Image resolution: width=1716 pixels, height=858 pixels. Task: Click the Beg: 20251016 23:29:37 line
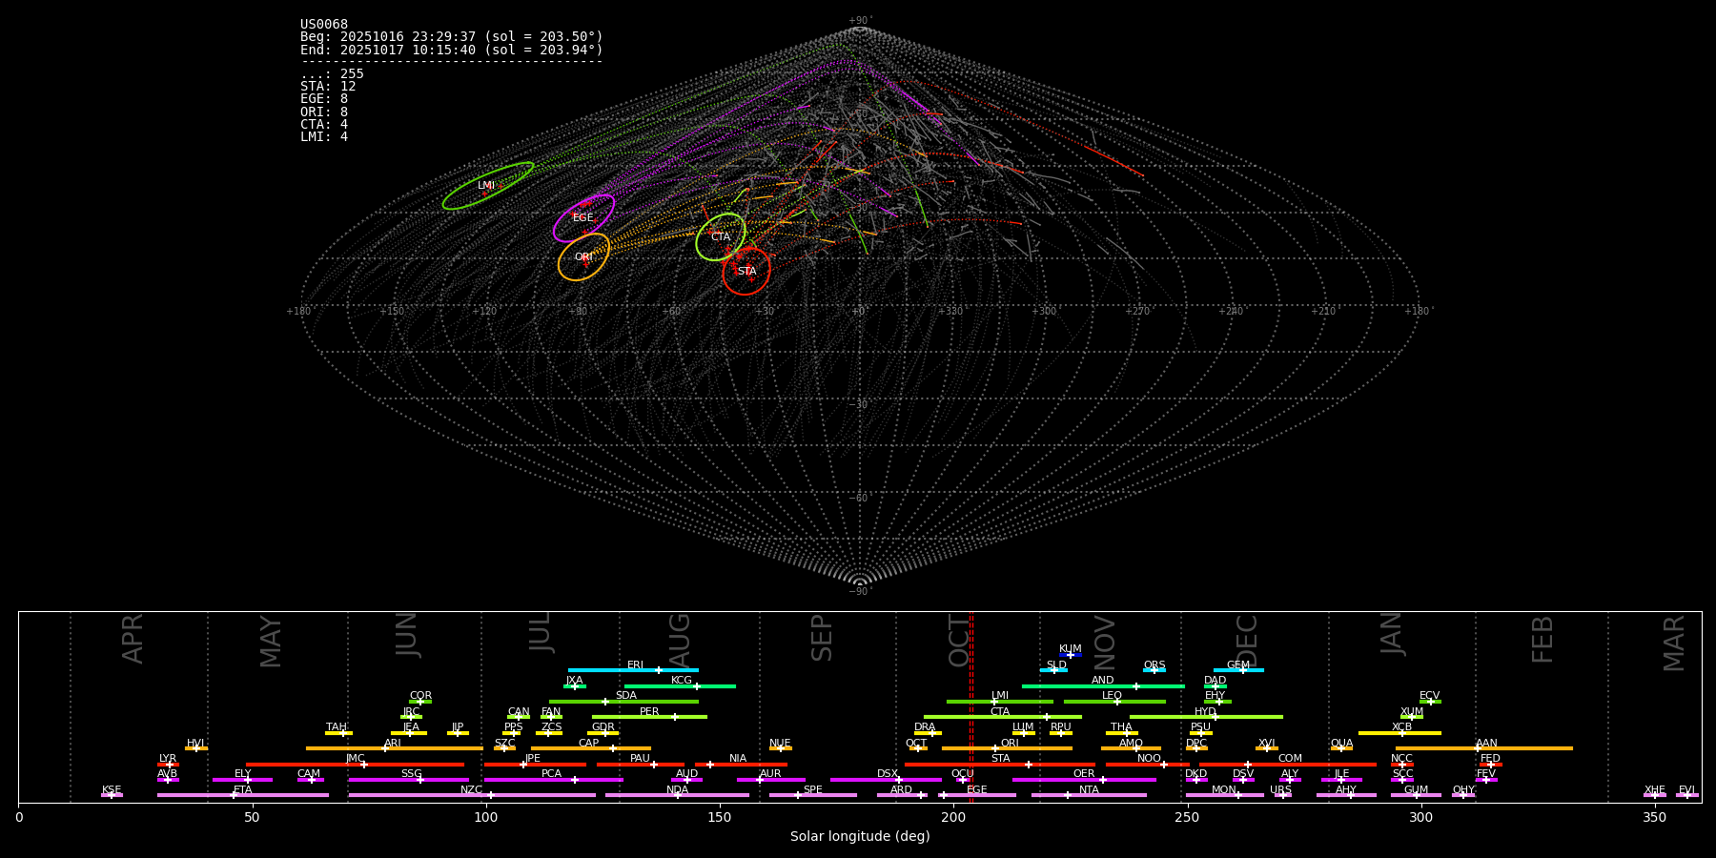[x=452, y=37]
